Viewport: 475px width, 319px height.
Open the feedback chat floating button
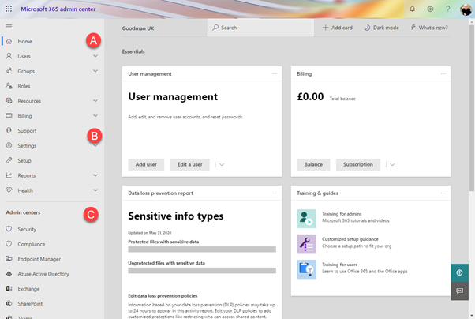click(459, 291)
